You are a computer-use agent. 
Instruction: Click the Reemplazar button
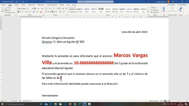tap(155, 10)
